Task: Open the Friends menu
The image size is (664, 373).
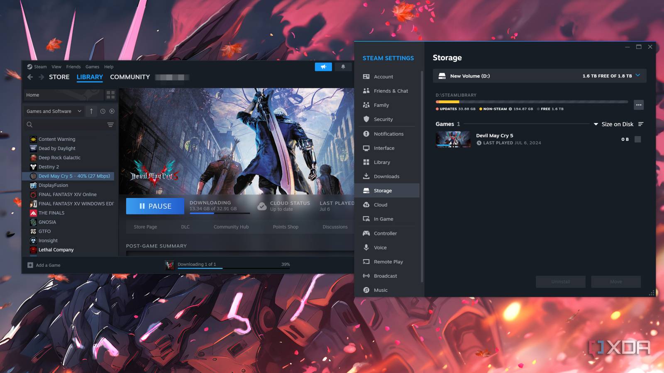Action: coord(73,67)
